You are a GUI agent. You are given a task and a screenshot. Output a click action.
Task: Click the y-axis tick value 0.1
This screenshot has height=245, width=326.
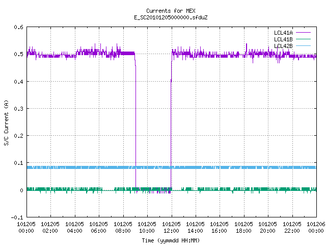18,163
